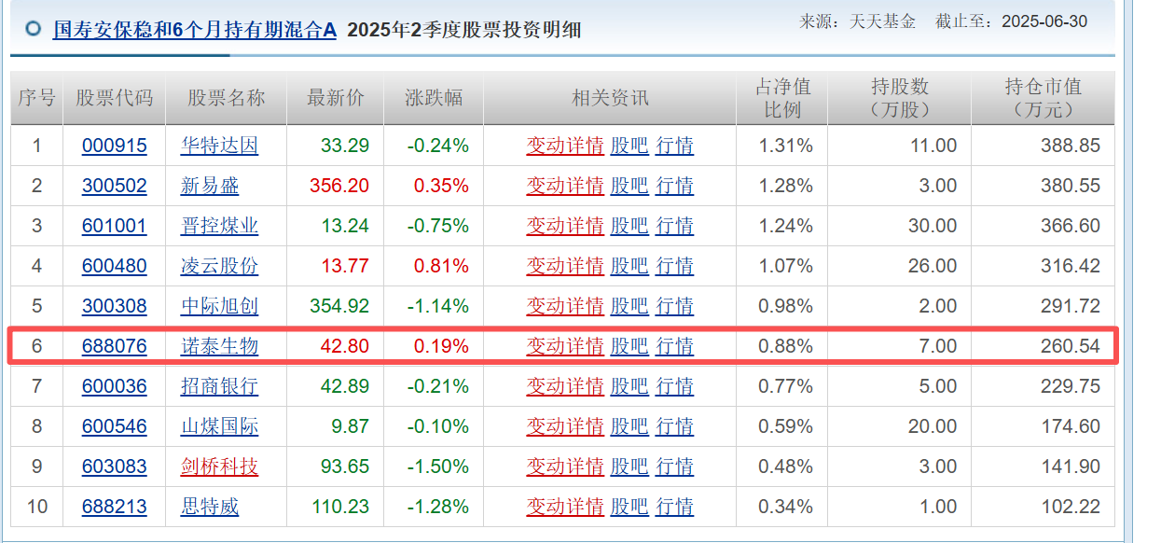Open stock code 600546
Image resolution: width=1161 pixels, height=543 pixels.
click(115, 426)
